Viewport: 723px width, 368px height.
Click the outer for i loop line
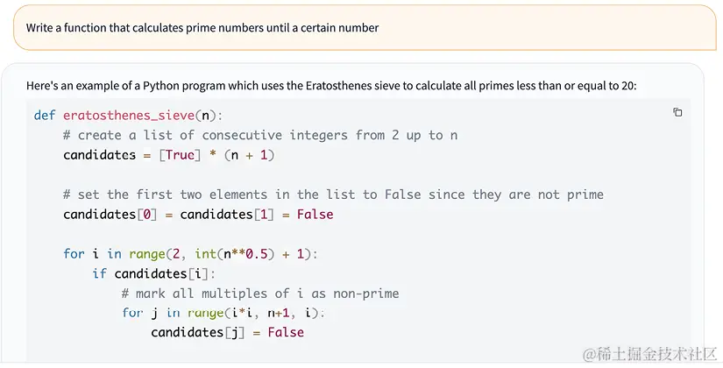click(190, 254)
